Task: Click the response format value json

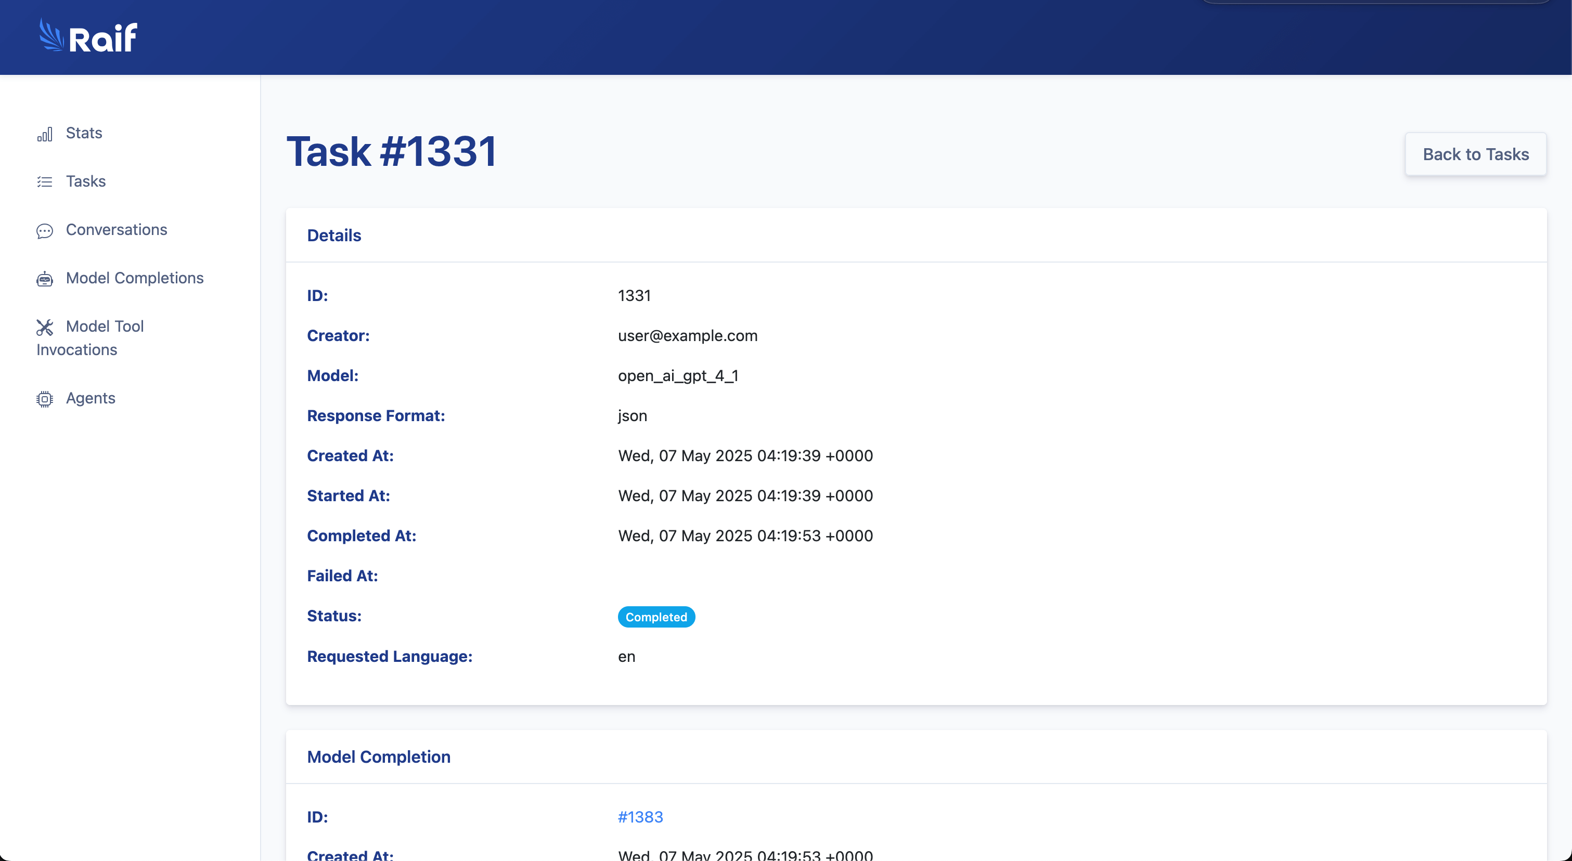Action: click(x=632, y=416)
